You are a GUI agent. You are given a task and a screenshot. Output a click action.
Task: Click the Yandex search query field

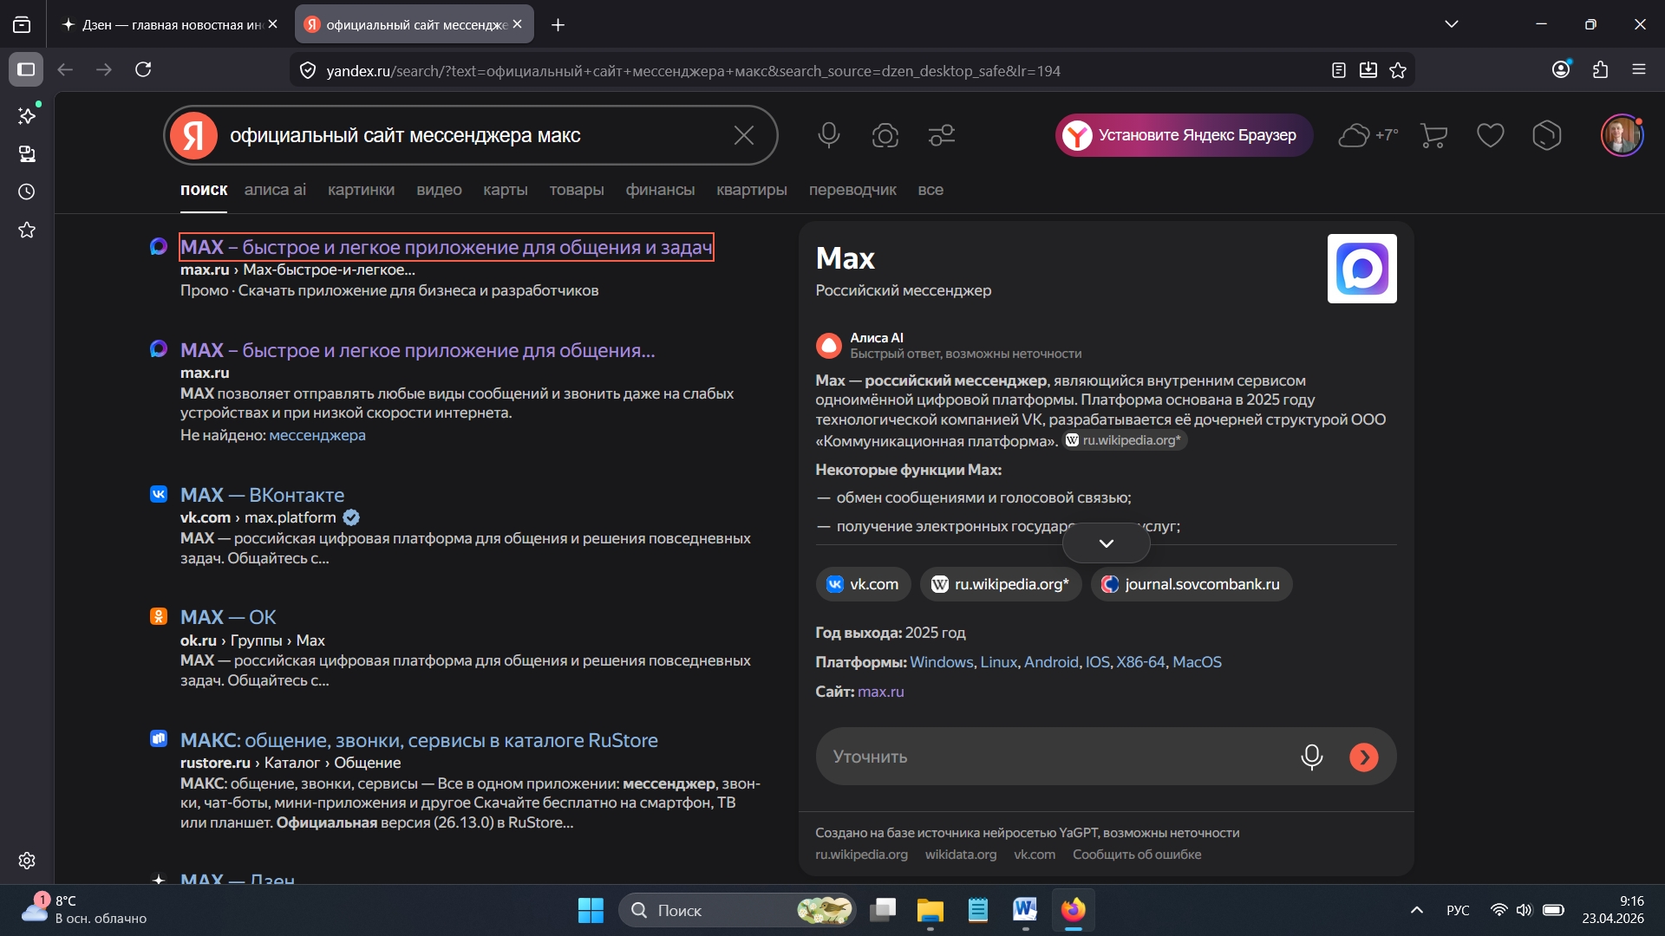pos(473,135)
